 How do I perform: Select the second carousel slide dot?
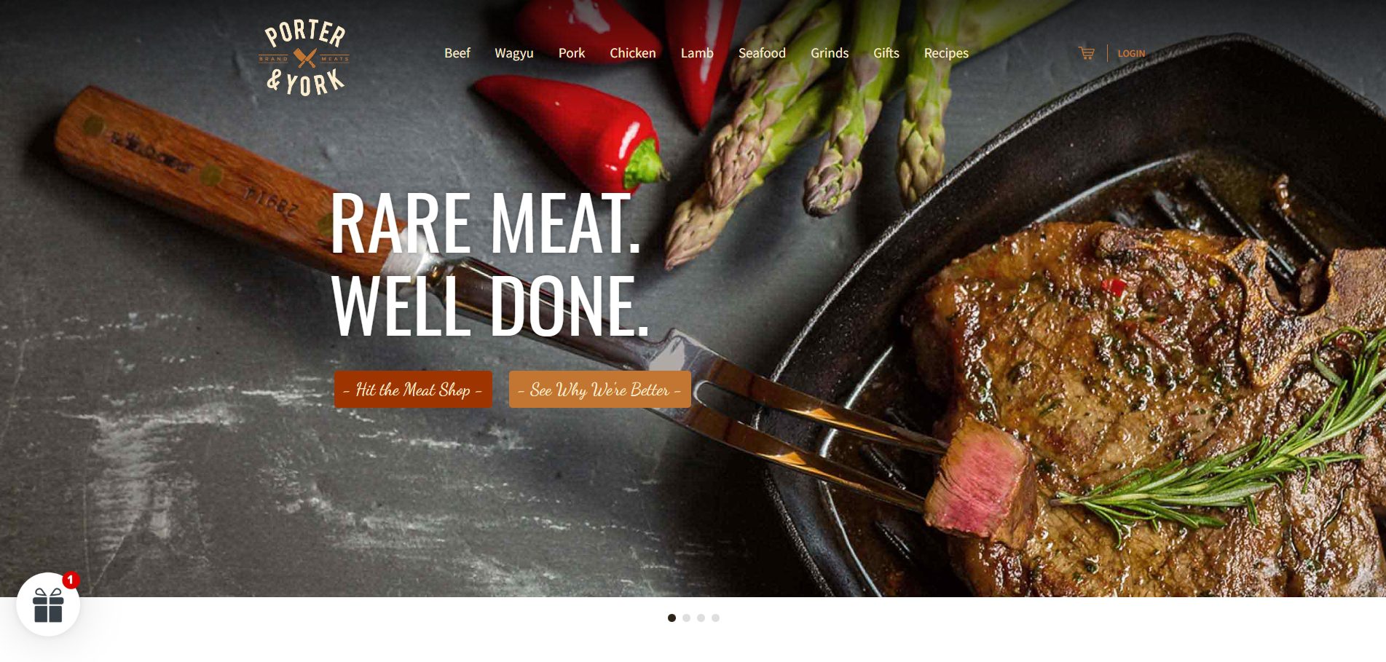[686, 618]
